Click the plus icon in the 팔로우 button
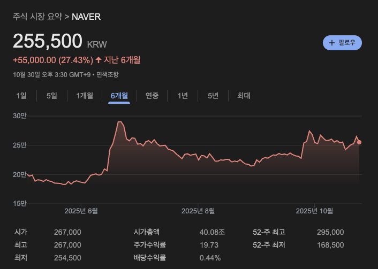This screenshot has width=378, height=269. click(x=332, y=43)
